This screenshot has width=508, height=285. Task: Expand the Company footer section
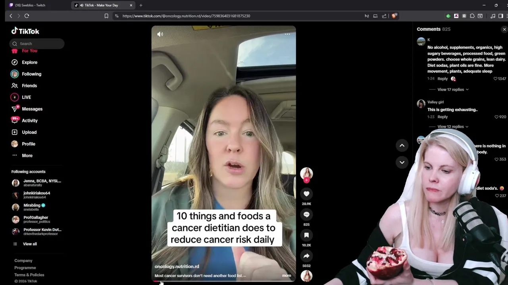click(x=23, y=260)
